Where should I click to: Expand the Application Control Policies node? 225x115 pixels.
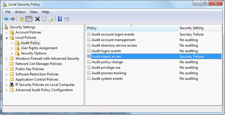pyautogui.click(x=6, y=80)
